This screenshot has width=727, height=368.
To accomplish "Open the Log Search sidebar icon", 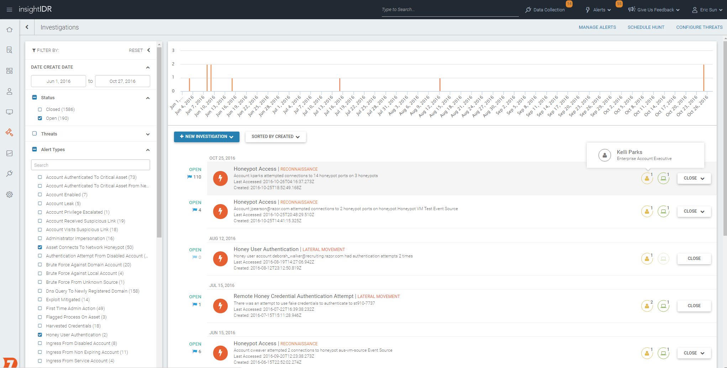I will (10, 50).
